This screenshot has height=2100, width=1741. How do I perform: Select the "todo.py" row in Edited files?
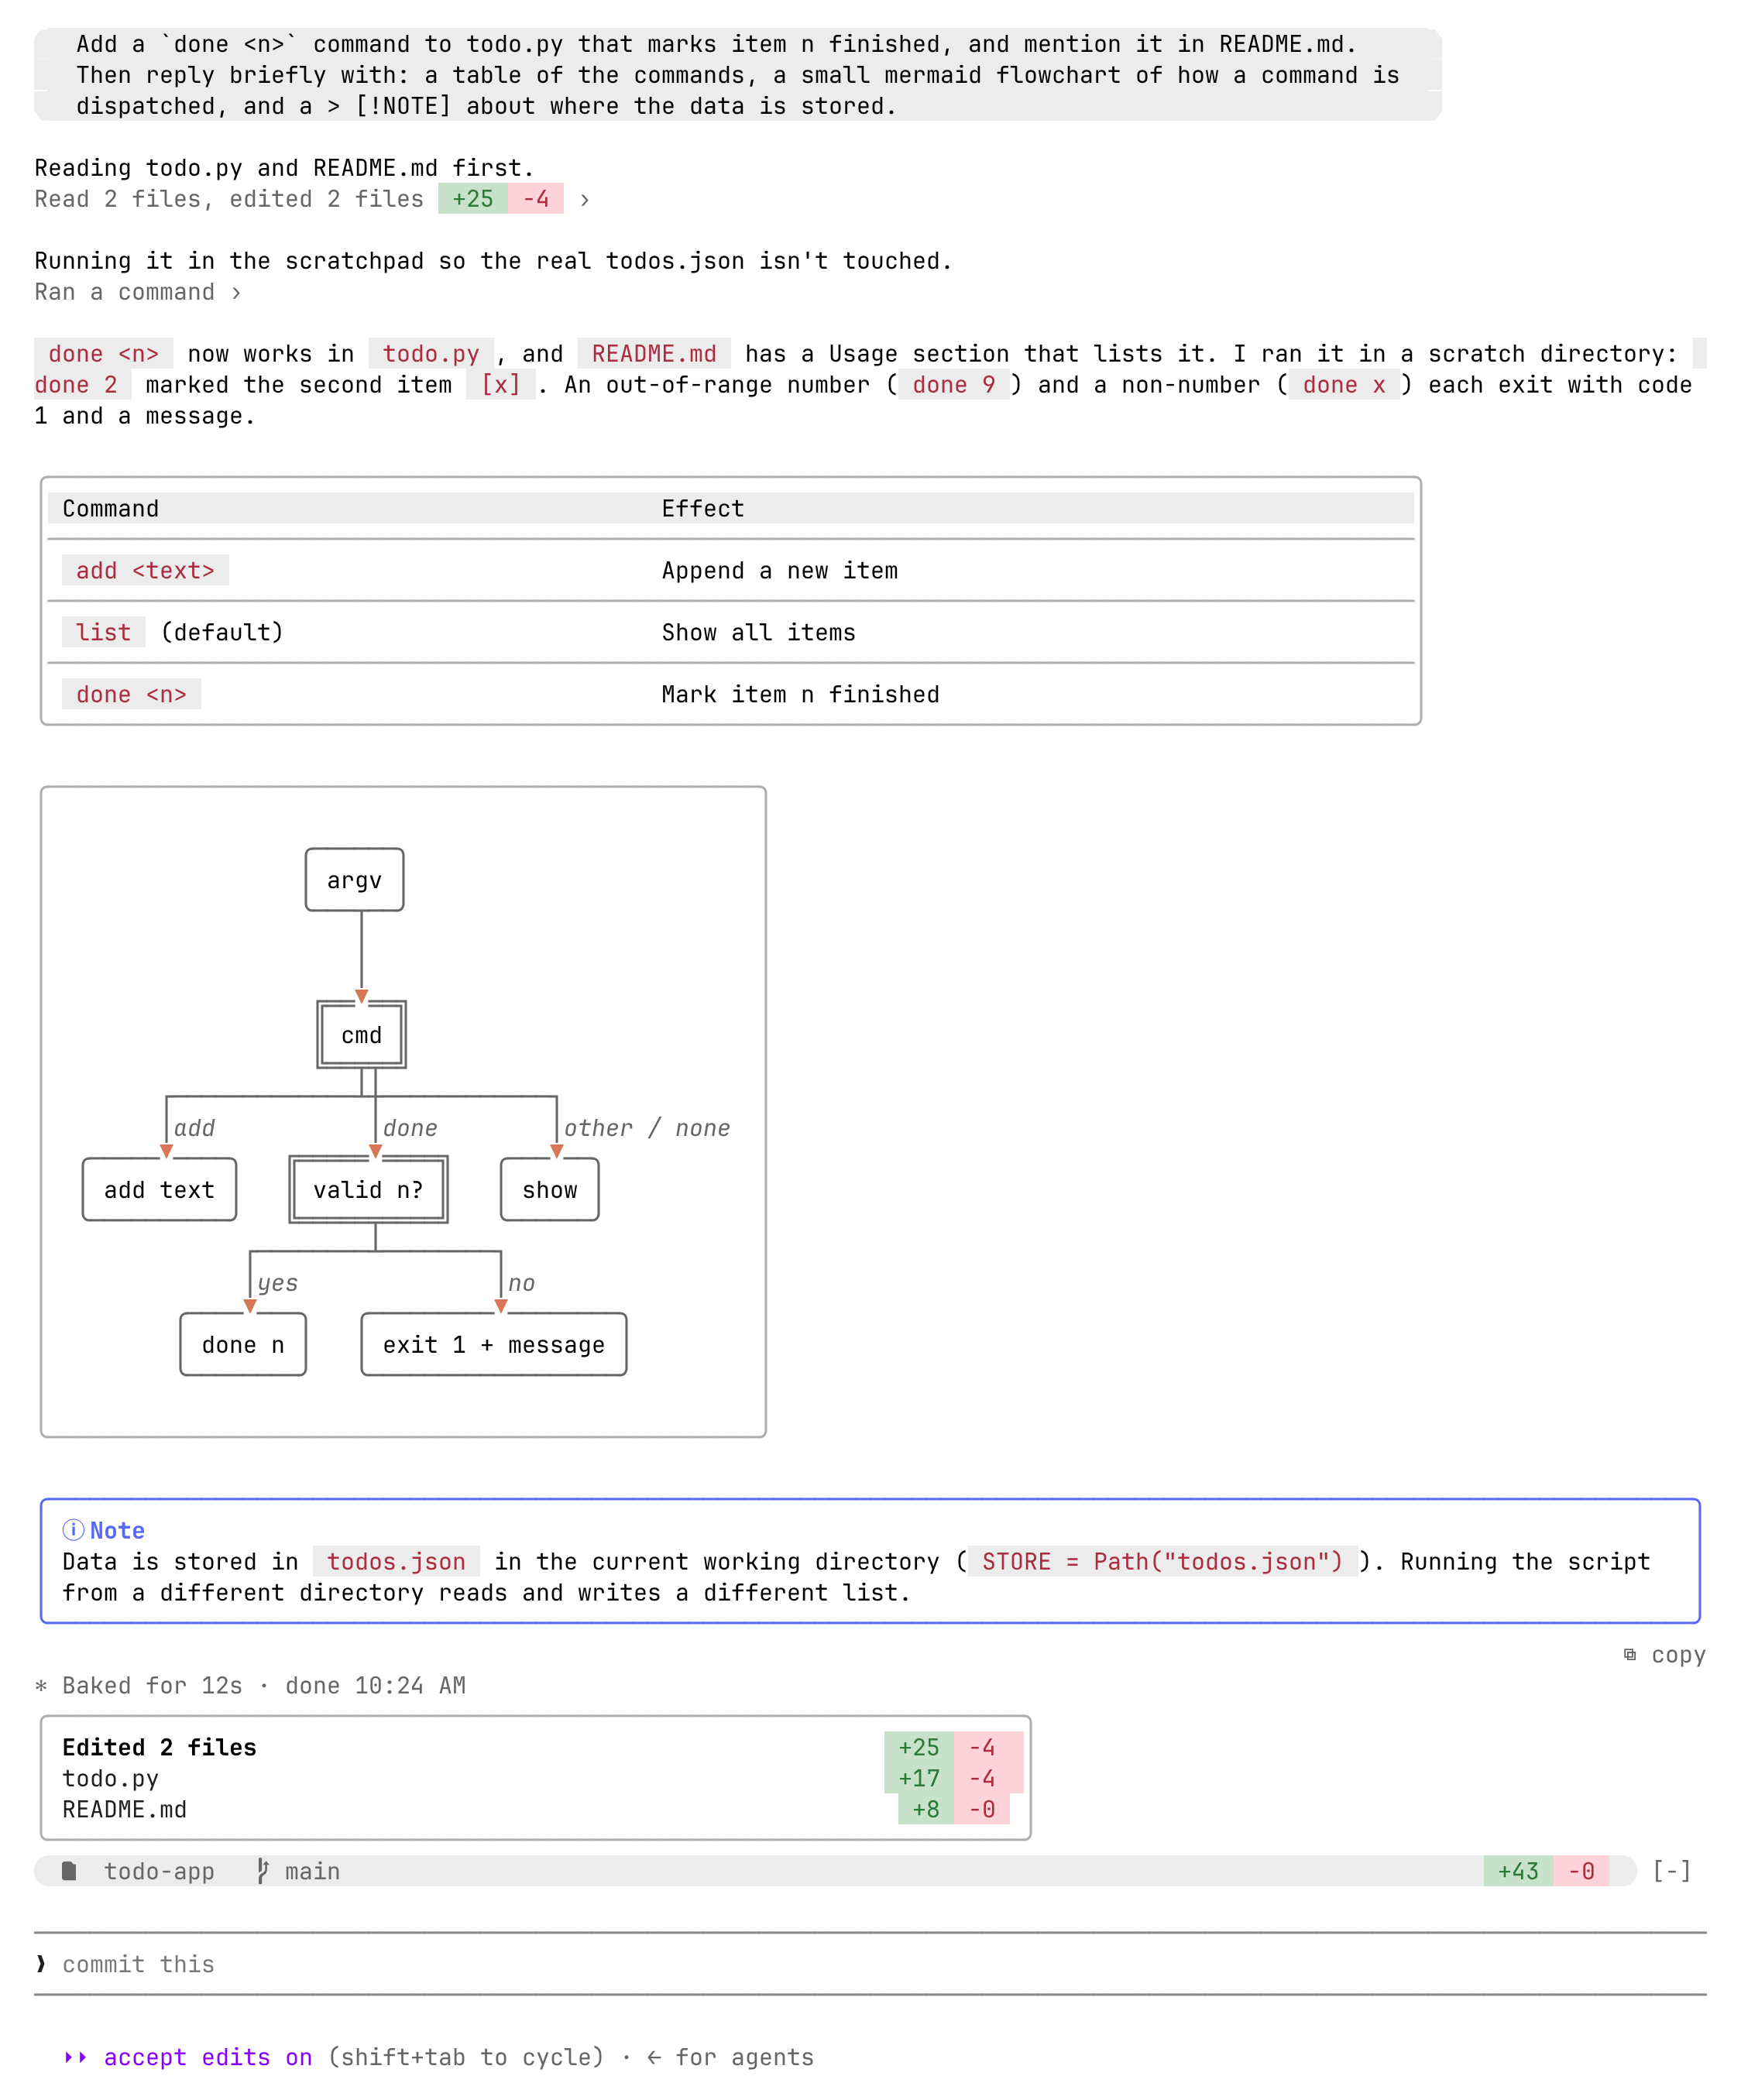[535, 1778]
